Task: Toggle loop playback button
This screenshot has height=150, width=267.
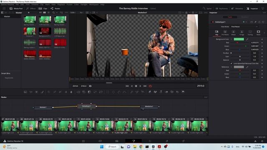Action: [150, 86]
